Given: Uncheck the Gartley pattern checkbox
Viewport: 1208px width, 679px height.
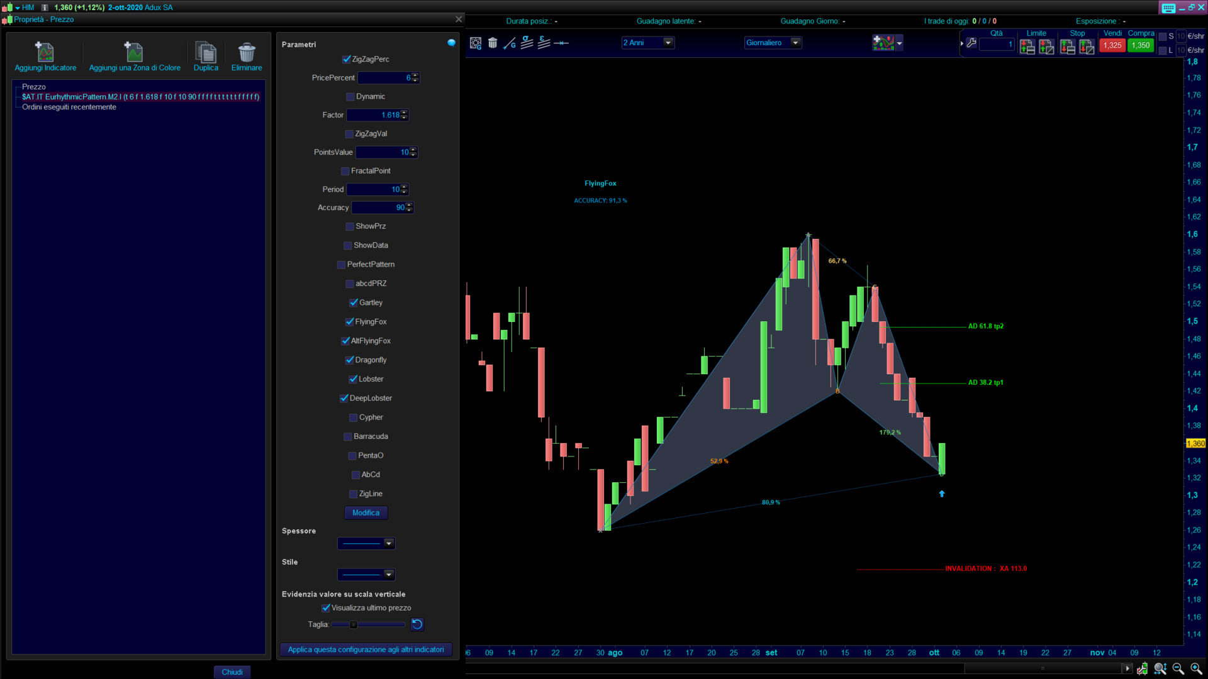Looking at the screenshot, I should tap(354, 302).
